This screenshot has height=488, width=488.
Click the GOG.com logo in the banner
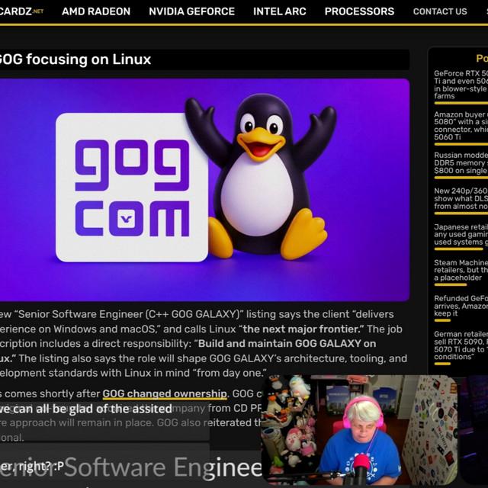click(x=131, y=188)
